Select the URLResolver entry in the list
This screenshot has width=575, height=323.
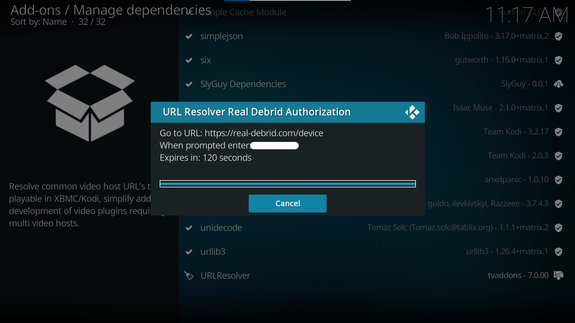click(225, 275)
